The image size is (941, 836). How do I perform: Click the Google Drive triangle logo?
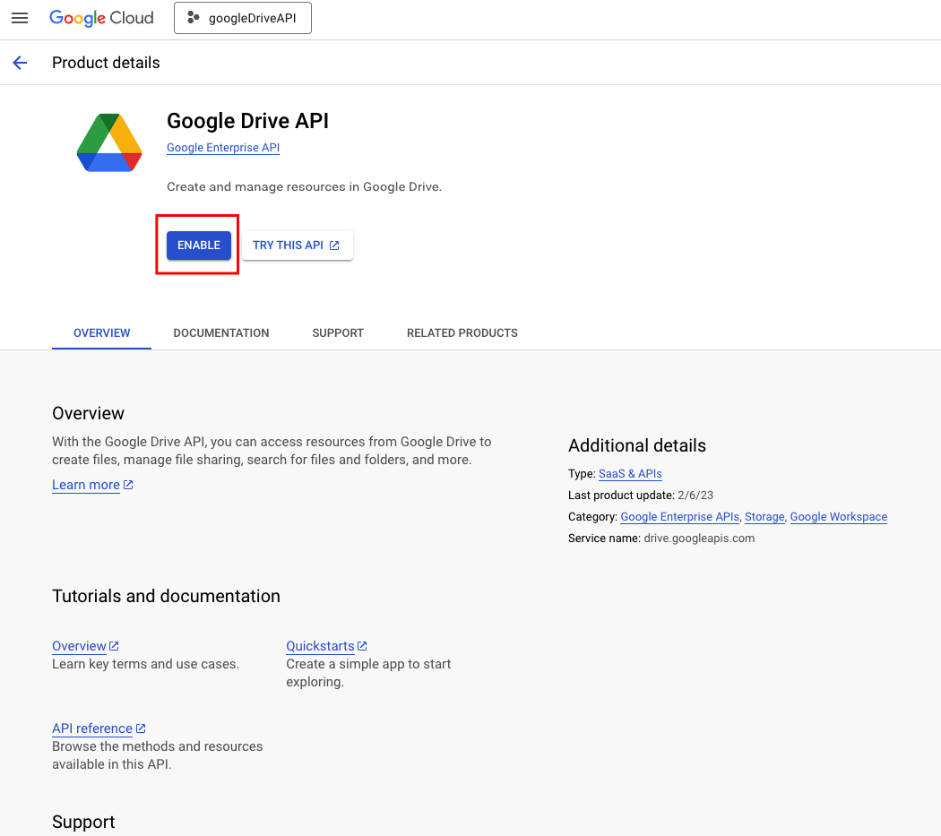coord(109,142)
